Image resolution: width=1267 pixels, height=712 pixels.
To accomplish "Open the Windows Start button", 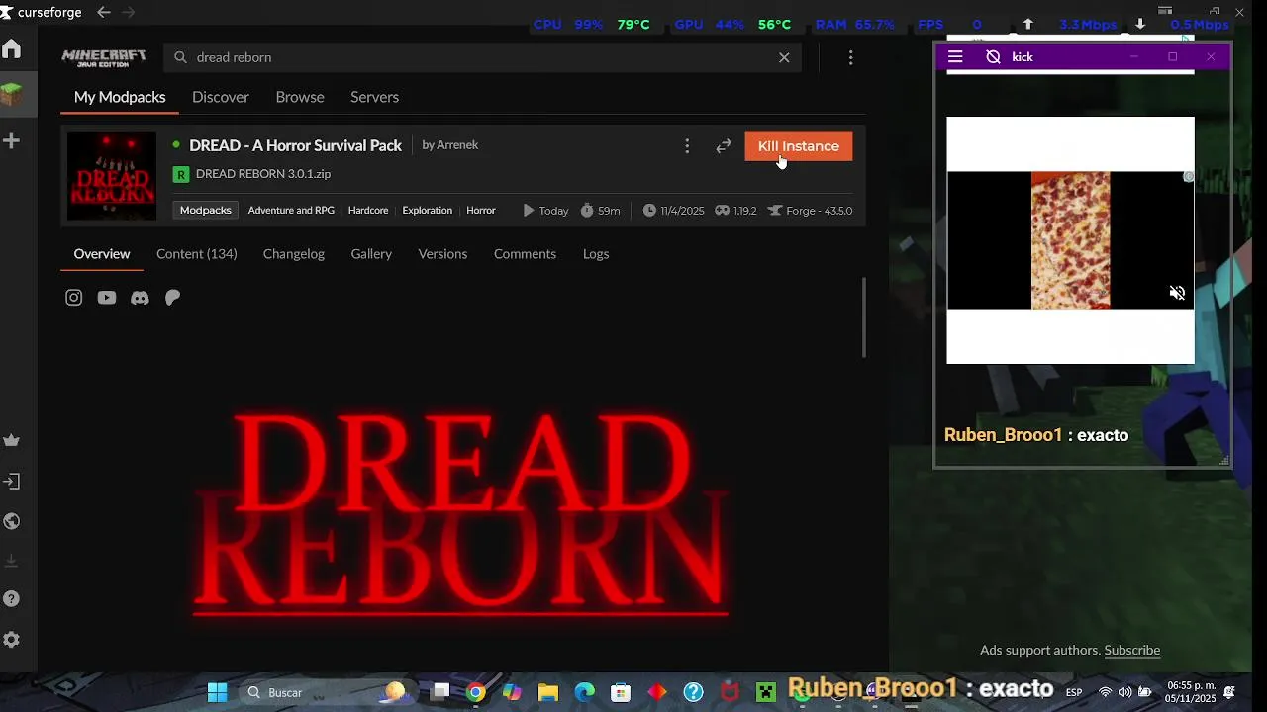I will tap(217, 692).
